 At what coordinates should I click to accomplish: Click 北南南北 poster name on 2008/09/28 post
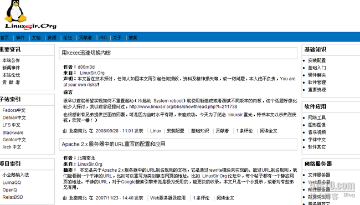(78, 131)
